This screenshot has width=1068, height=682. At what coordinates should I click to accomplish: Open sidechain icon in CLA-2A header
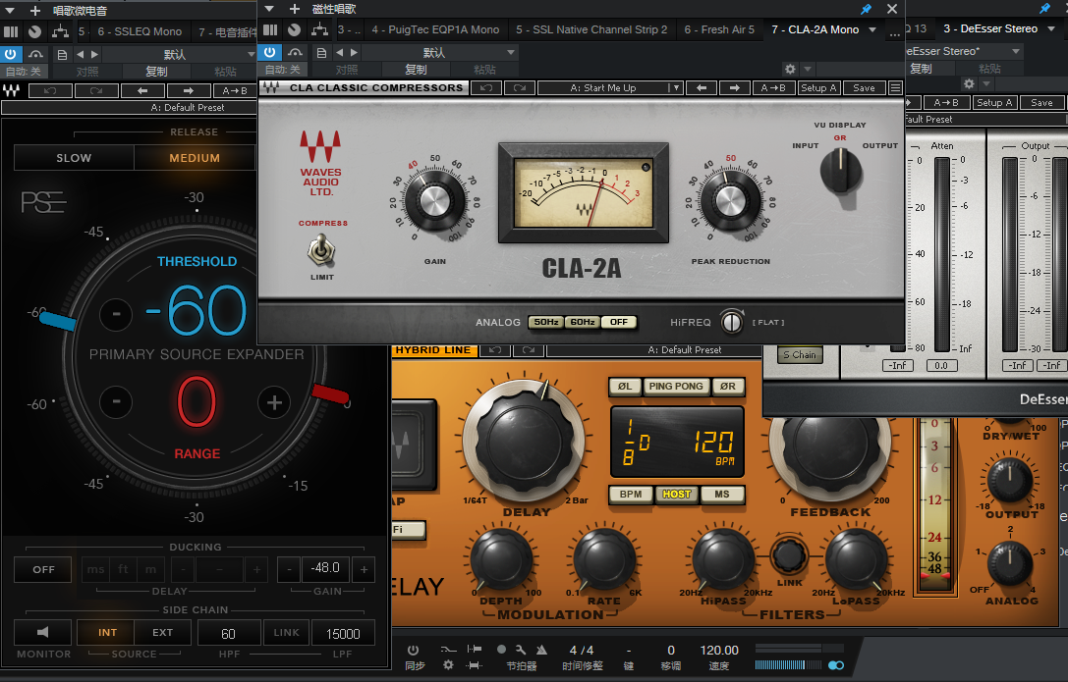pyautogui.click(x=296, y=52)
